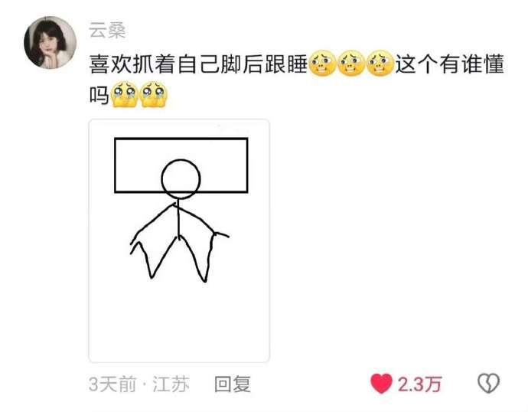The width and height of the screenshot is (528, 412).
Task: Dislike the comment using the broken heart icon
Action: point(489,383)
